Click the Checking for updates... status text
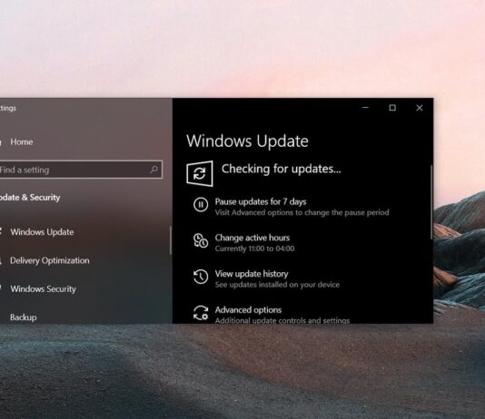485x419 pixels. pos(282,169)
